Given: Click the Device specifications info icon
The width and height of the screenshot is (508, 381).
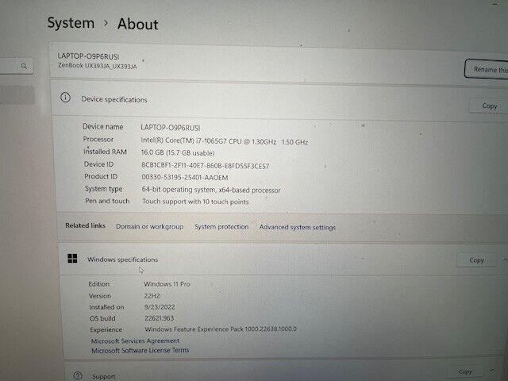Looking at the screenshot, I should tap(65, 97).
